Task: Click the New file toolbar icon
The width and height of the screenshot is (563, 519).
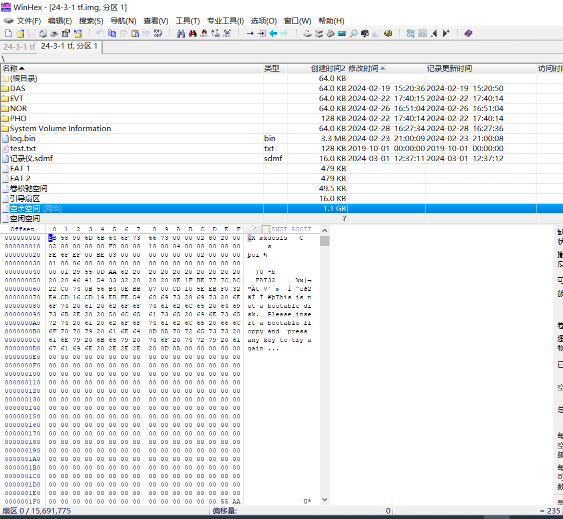Action: click(x=8, y=34)
